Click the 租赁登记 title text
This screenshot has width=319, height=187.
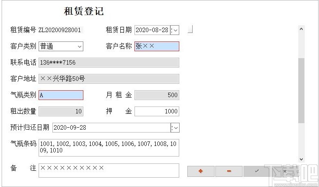click(84, 11)
